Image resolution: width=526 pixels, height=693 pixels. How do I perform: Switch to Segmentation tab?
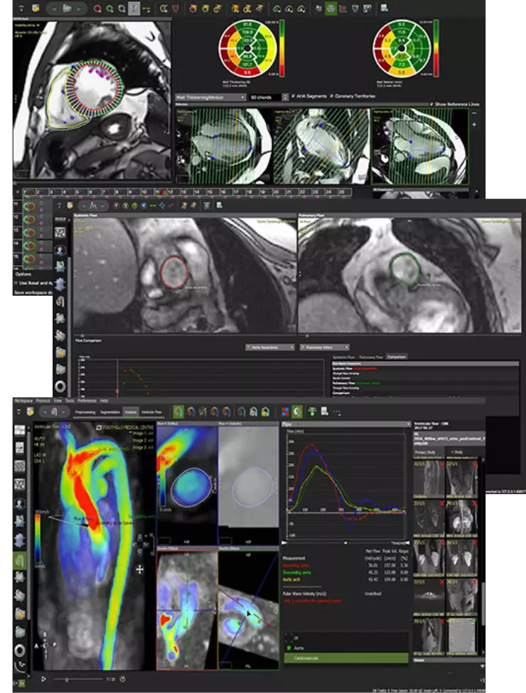(110, 412)
